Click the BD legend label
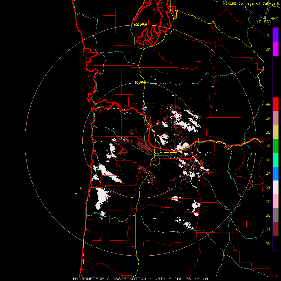Image resolution: width=281 pixels, height=281 pixels. pyautogui.click(x=268, y=132)
